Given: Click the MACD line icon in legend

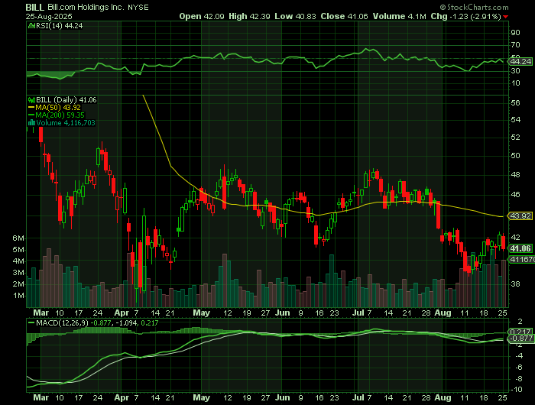Looking at the screenshot, I should tap(31, 322).
